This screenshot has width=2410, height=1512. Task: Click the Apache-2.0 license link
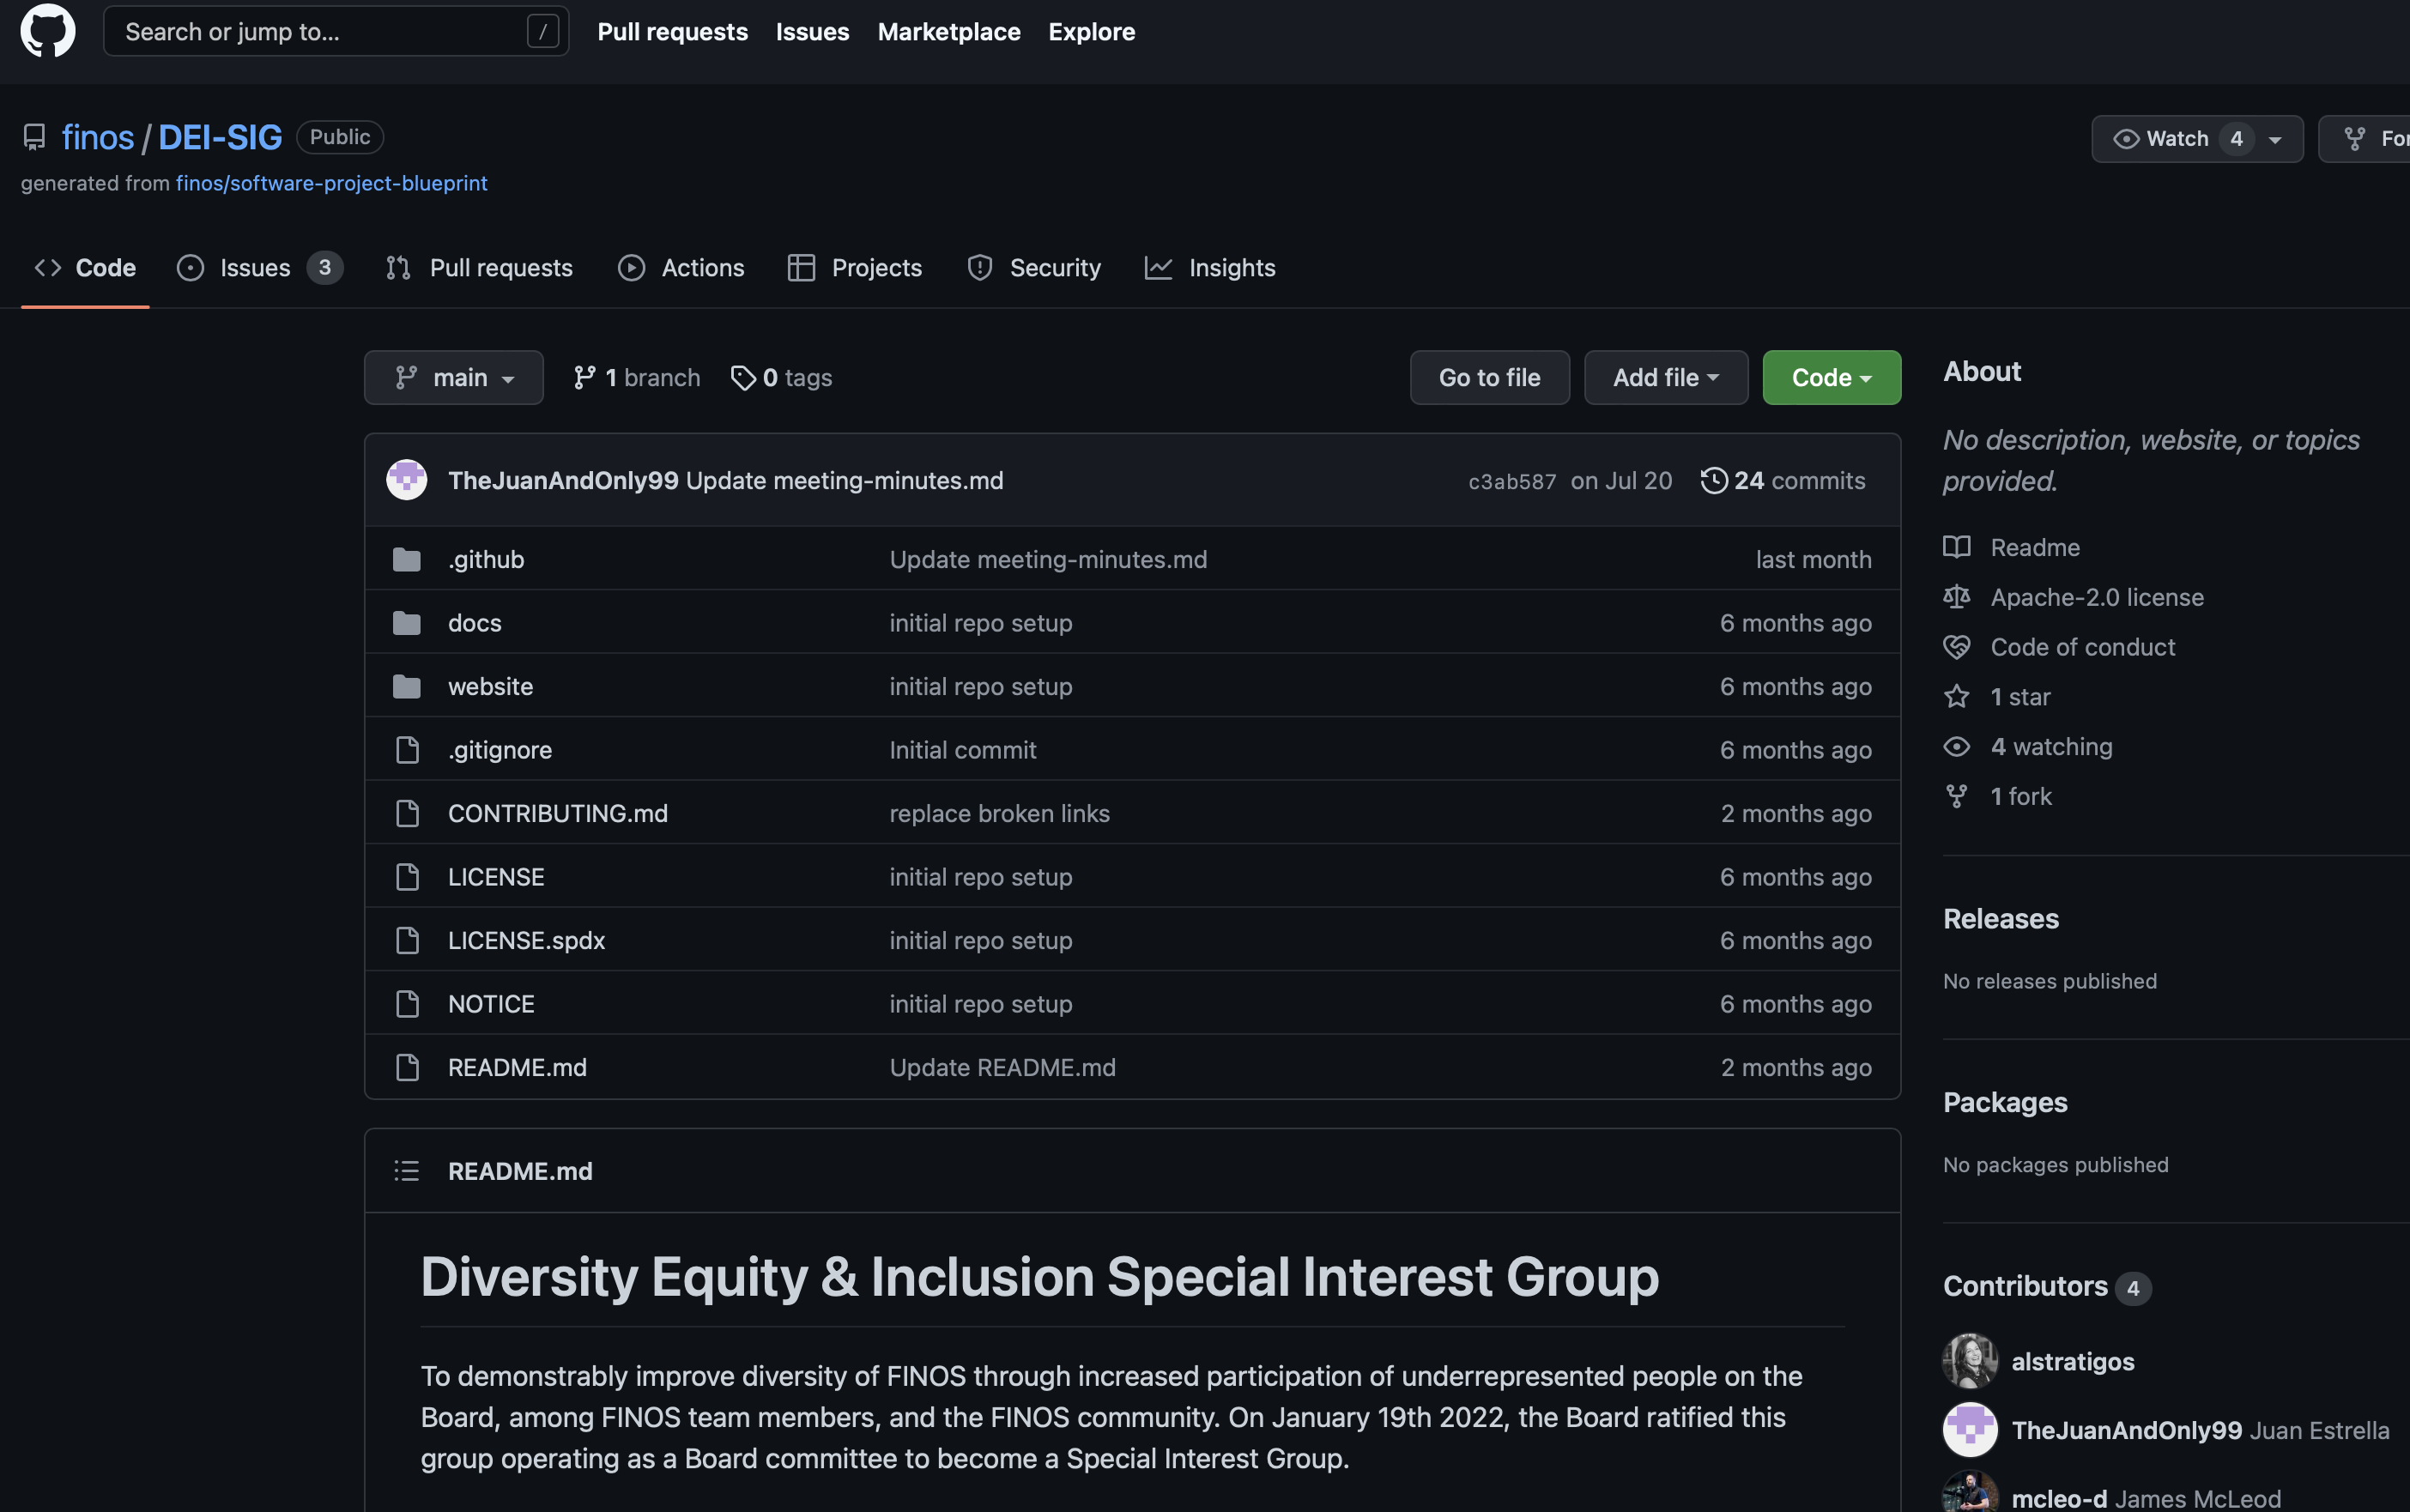(2097, 597)
